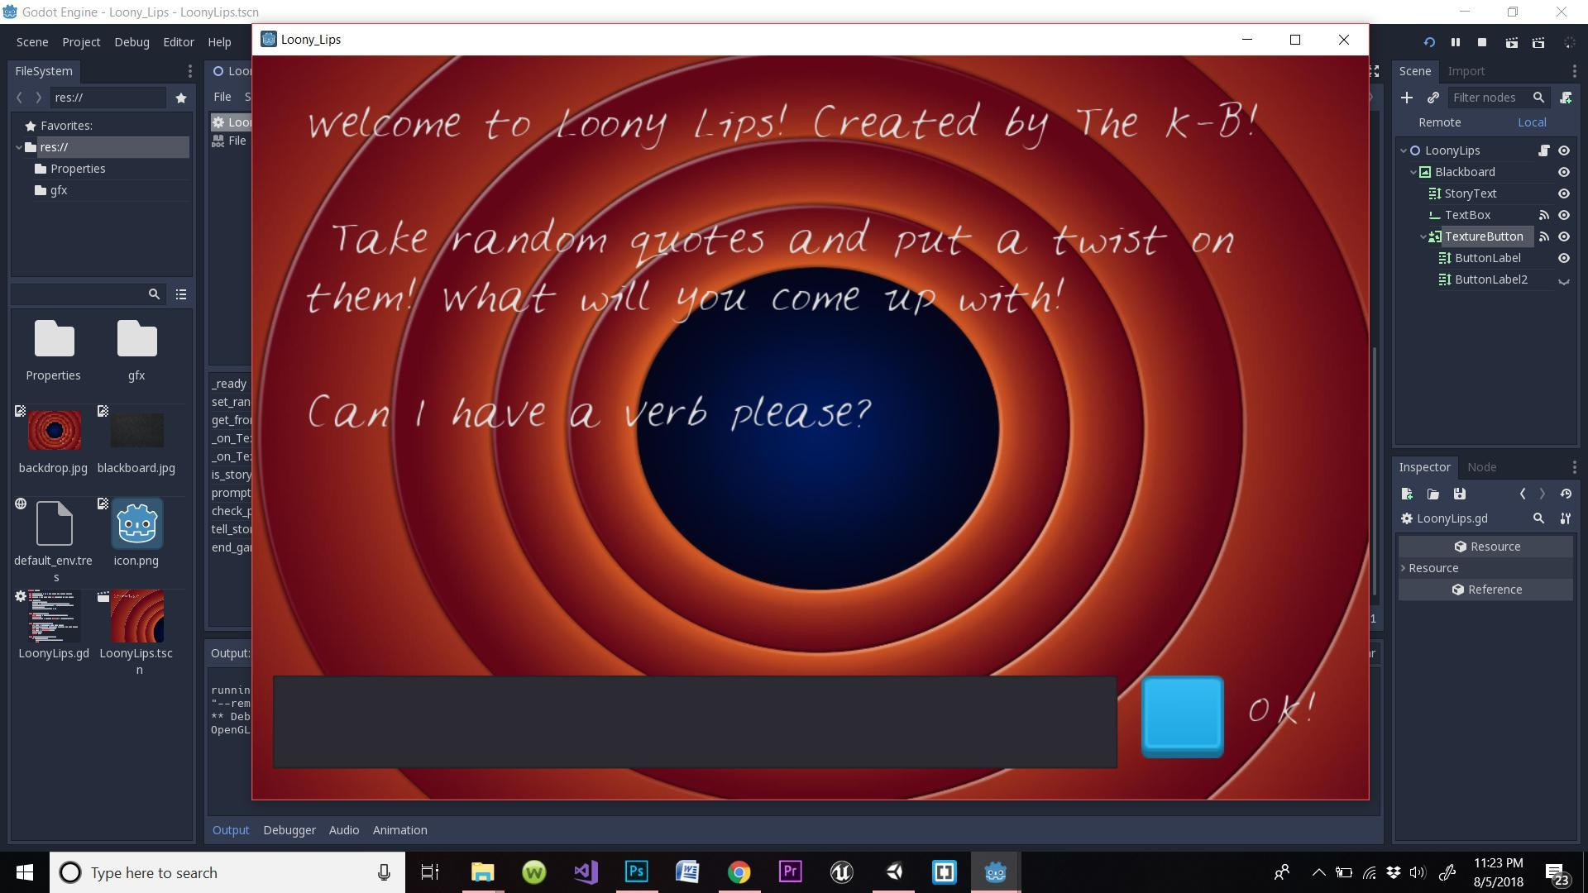Stop the running scene
Viewport: 1588px width, 893px height.
[x=1482, y=42]
